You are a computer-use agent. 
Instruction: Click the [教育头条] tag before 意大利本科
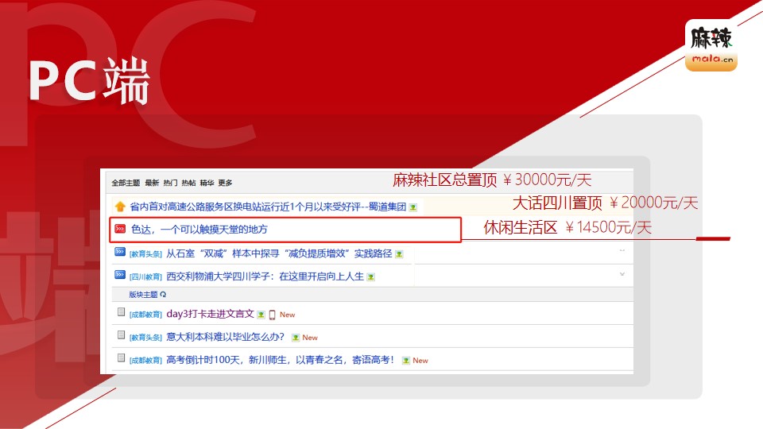coord(145,338)
